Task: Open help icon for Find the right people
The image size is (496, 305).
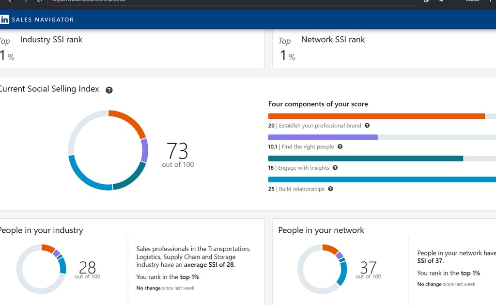Action: 340,146
